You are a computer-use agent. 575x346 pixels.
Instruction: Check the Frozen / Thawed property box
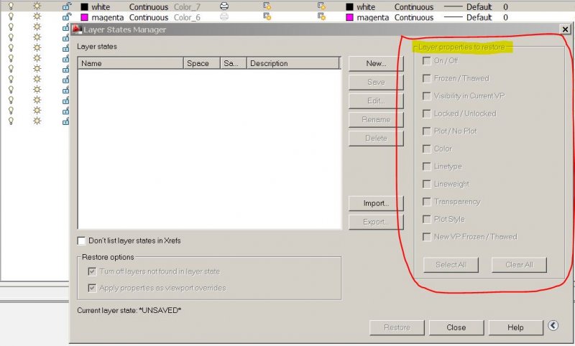tap(426, 78)
